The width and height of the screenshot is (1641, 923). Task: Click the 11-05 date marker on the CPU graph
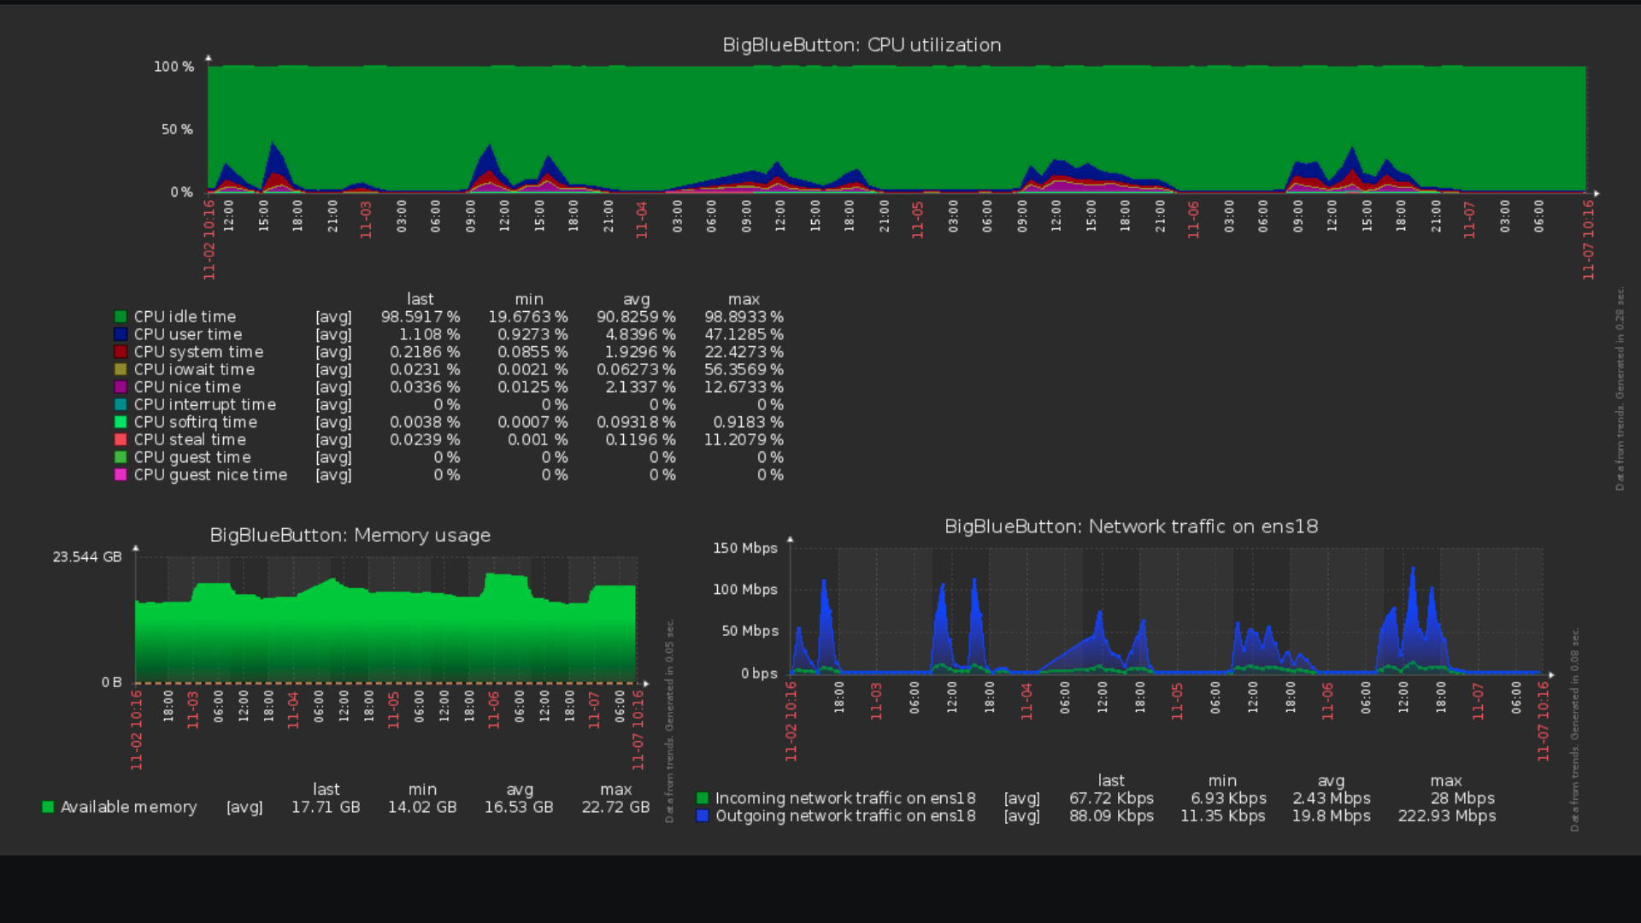(x=918, y=220)
